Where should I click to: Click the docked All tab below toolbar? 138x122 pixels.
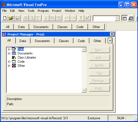click(8, 27)
